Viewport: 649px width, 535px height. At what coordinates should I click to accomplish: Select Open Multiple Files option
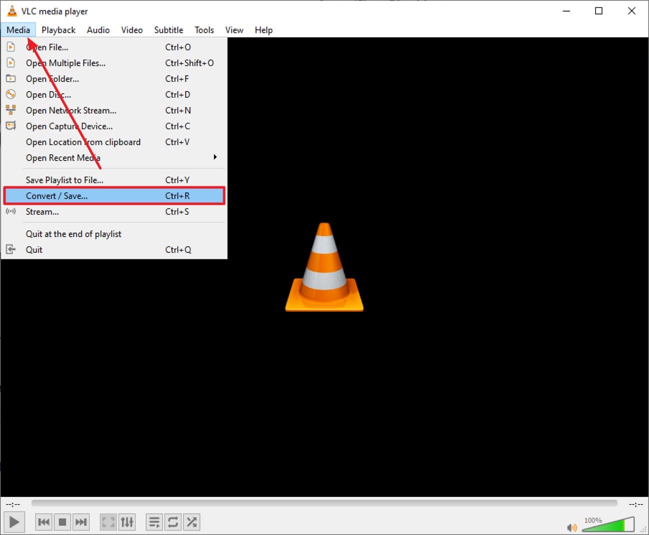coord(65,63)
